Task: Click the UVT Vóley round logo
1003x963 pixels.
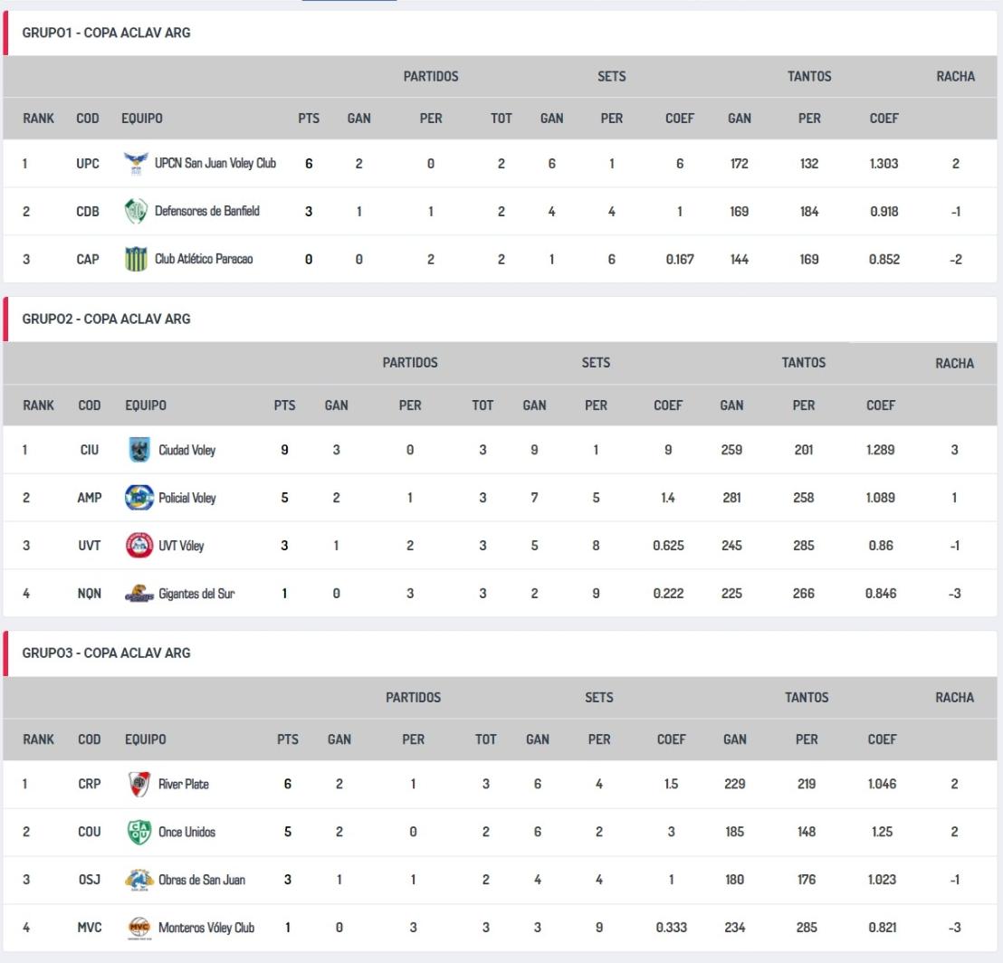Action: pyautogui.click(x=138, y=546)
